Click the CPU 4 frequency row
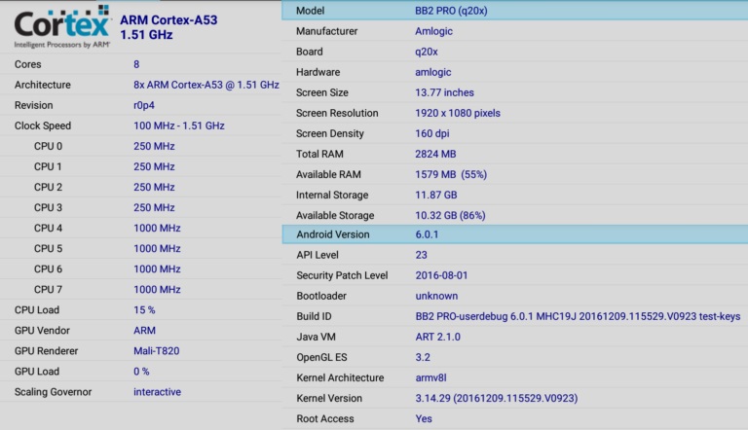Screen dimensions: 748x430 coord(140,228)
